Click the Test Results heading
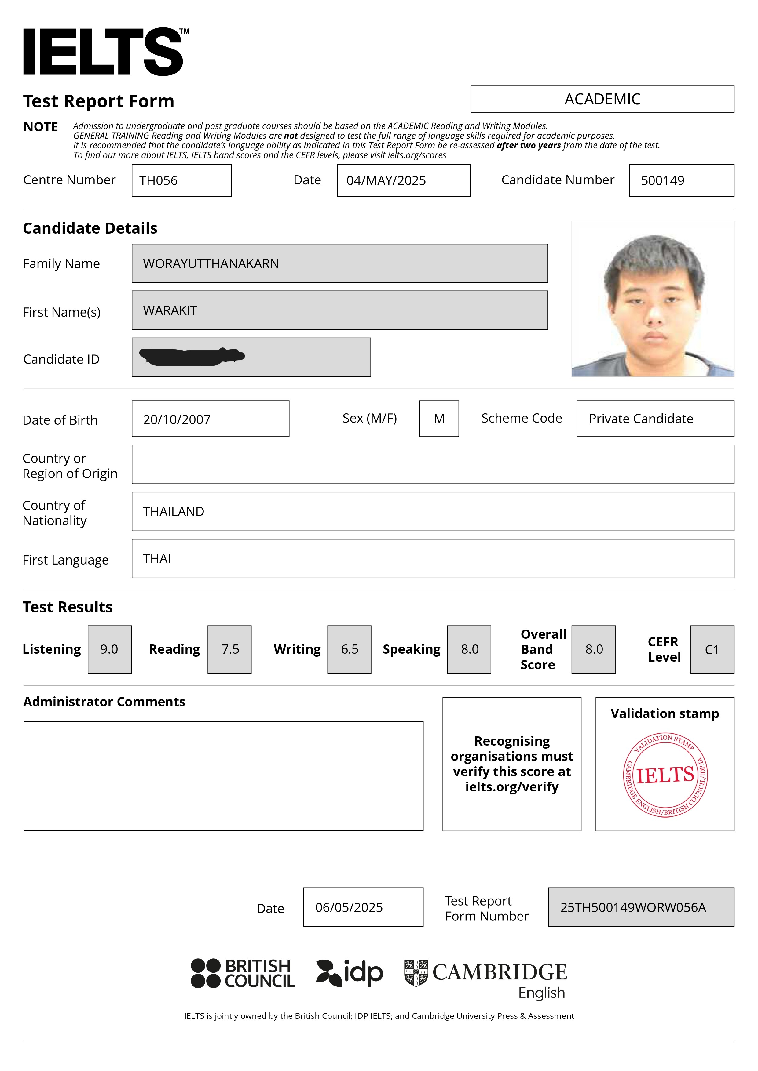This screenshot has width=758, height=1071. 68,607
